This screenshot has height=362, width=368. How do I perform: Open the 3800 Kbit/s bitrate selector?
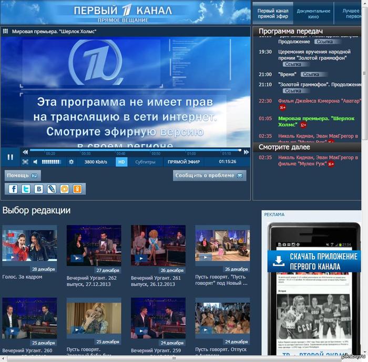(96, 162)
